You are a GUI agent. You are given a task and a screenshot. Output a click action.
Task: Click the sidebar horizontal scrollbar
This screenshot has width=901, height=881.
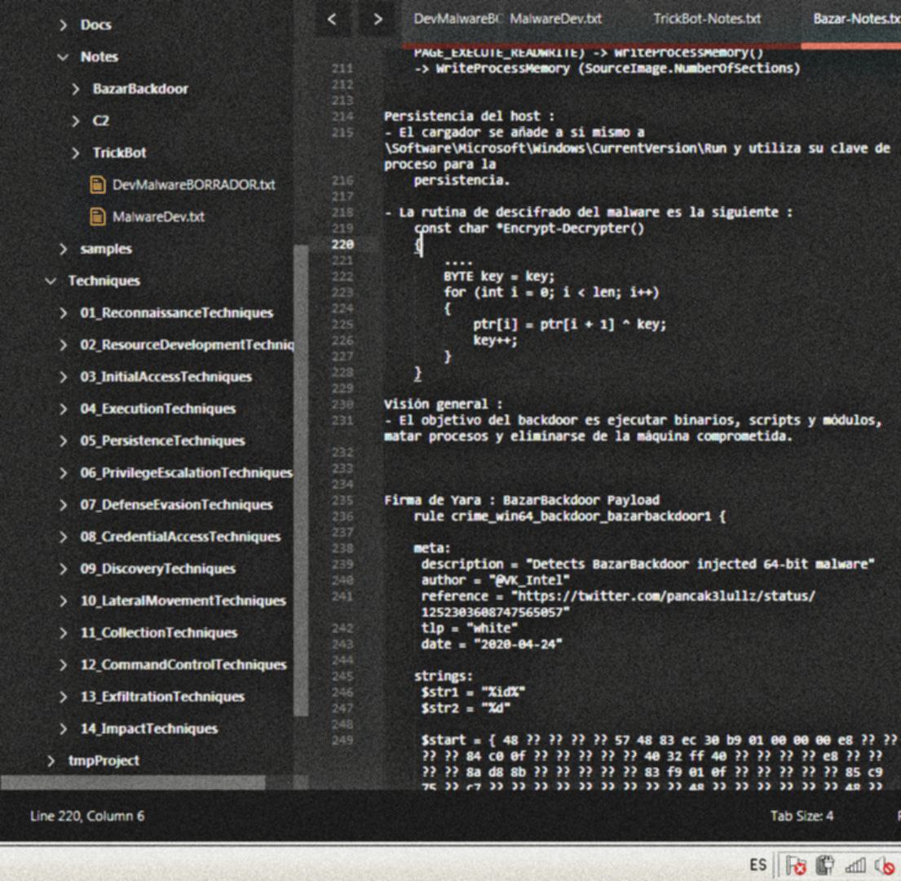coord(133,782)
